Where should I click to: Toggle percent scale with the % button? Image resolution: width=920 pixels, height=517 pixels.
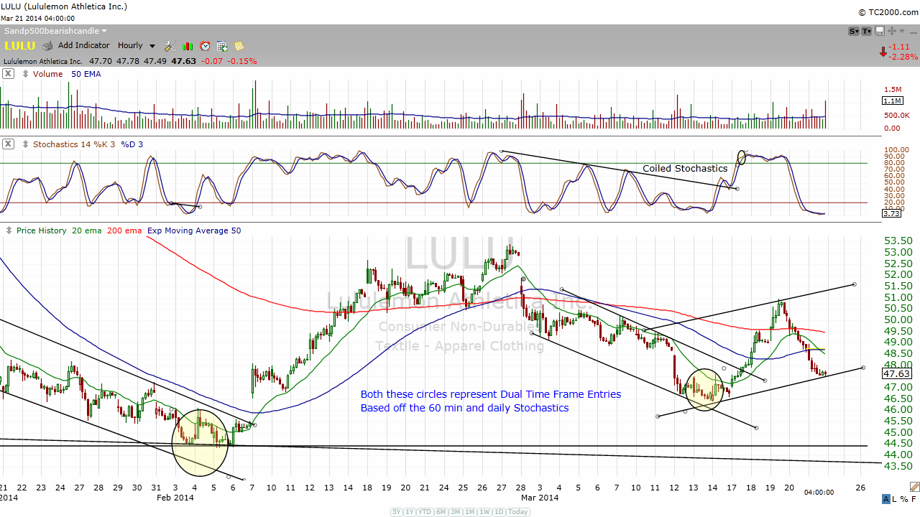click(905, 499)
